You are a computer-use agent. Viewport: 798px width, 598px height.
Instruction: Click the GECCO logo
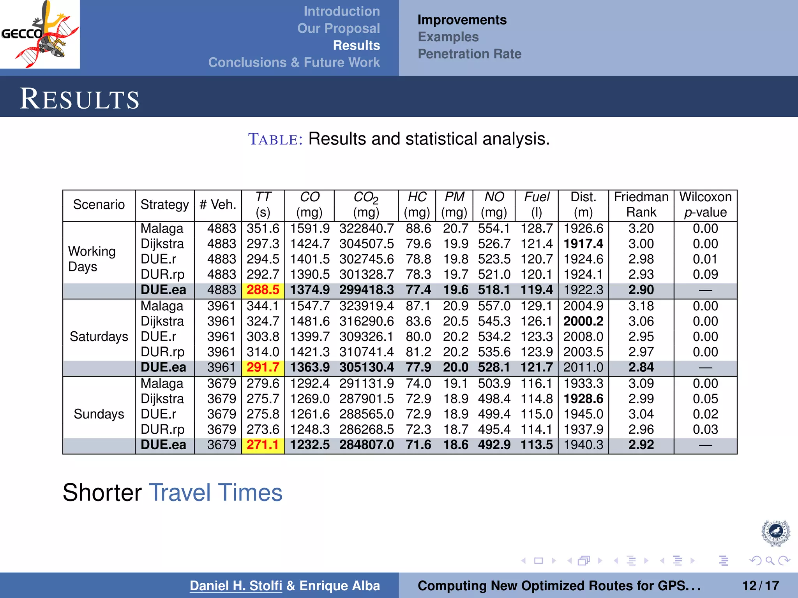point(40,34)
